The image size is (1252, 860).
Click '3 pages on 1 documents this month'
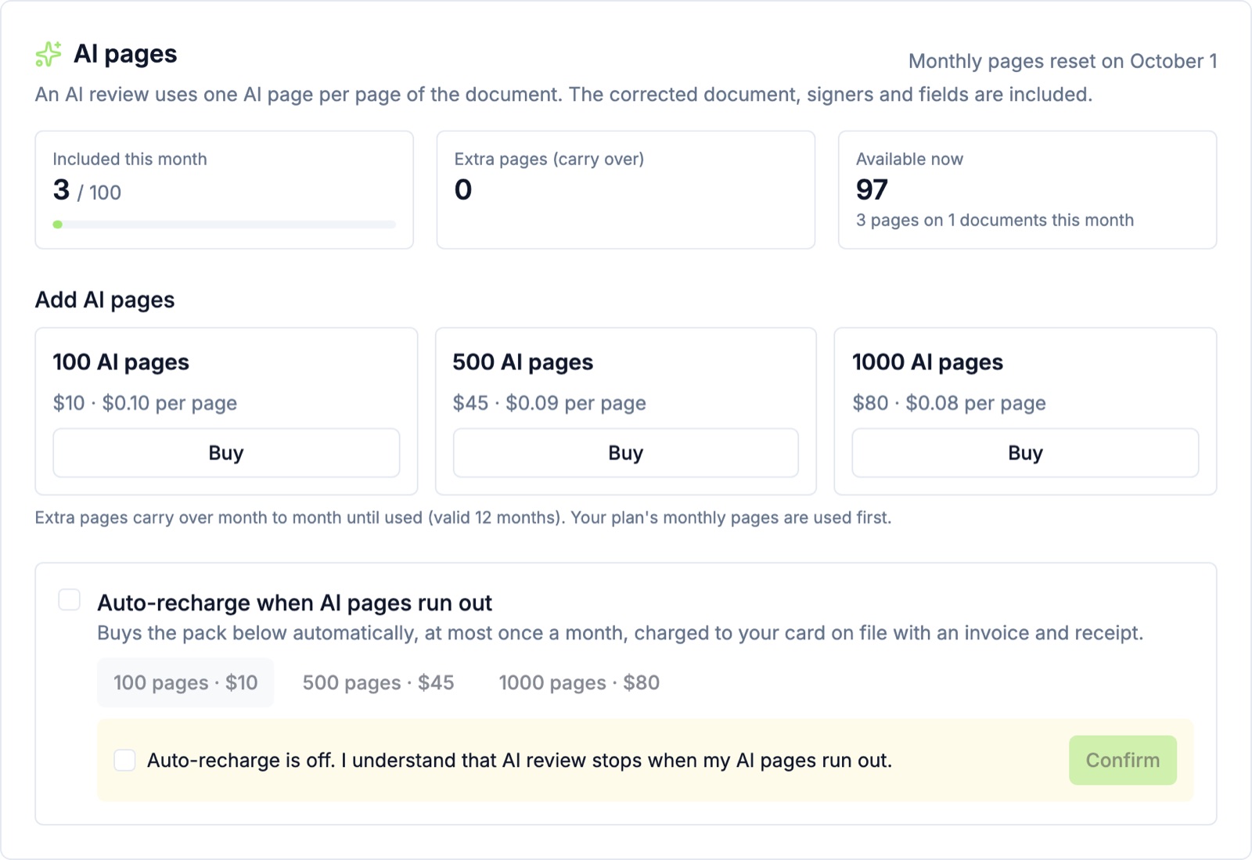(x=995, y=220)
